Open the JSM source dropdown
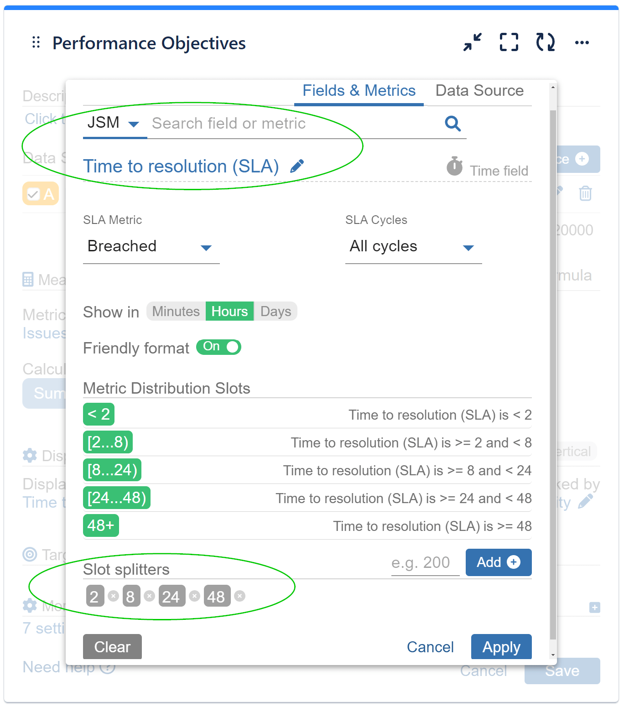This screenshot has width=624, height=707. coord(133,122)
